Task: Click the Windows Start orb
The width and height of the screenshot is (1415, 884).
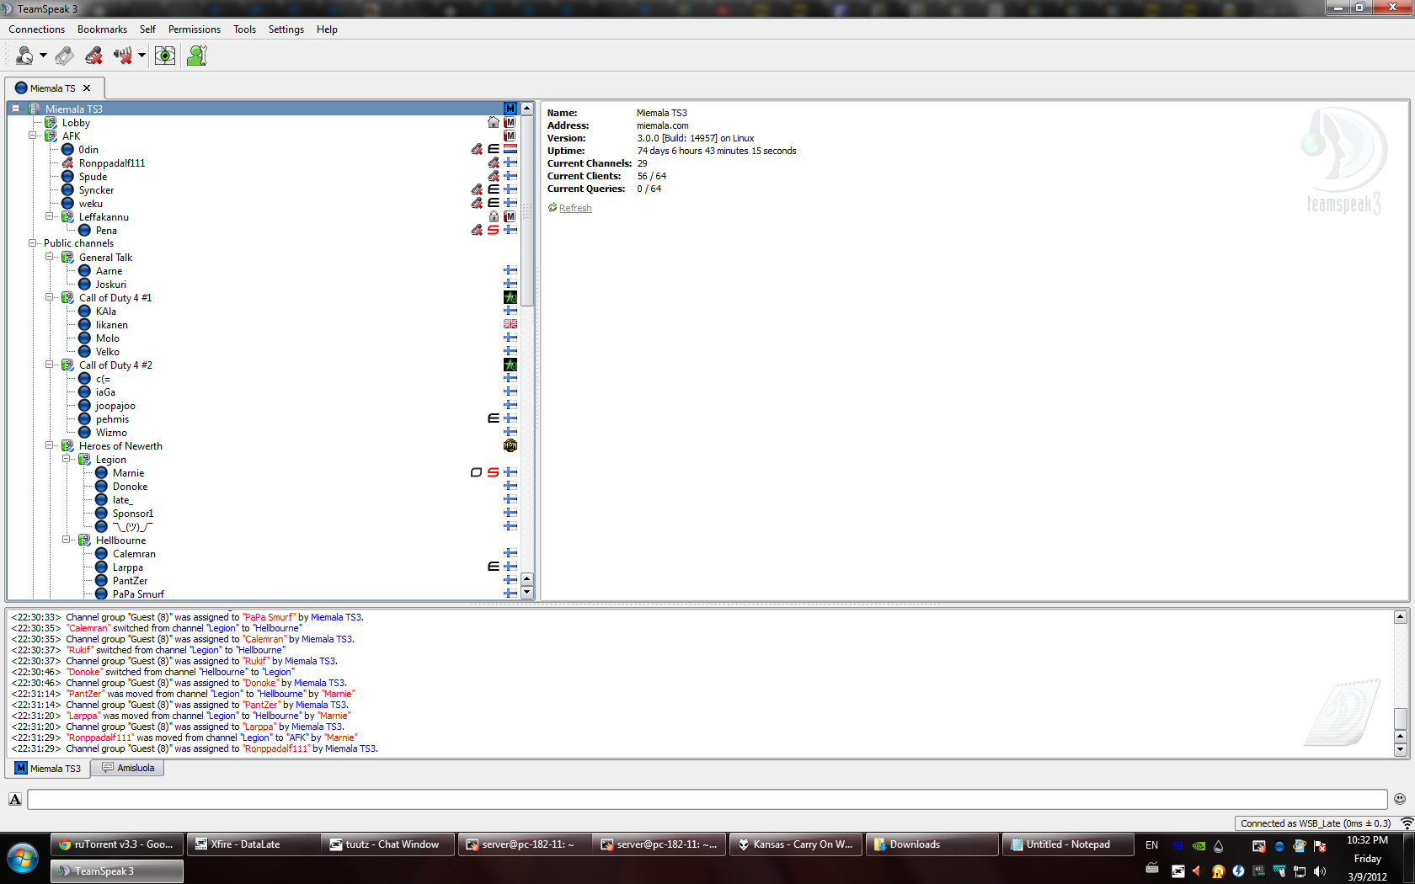Action: click(23, 859)
